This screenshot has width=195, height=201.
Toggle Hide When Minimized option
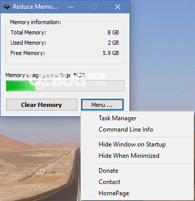click(137, 156)
